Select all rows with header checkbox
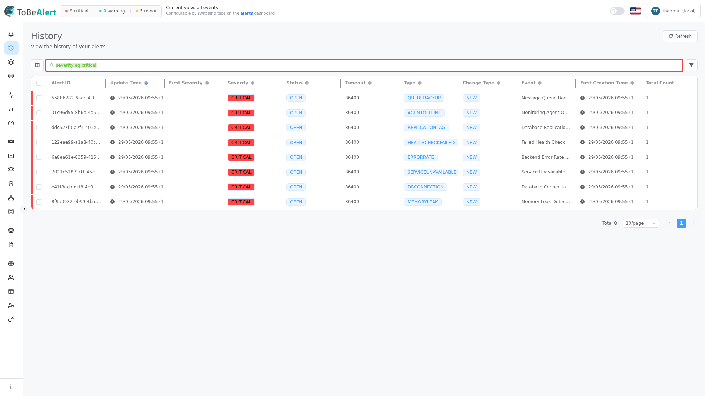The width and height of the screenshot is (705, 396). (39, 83)
